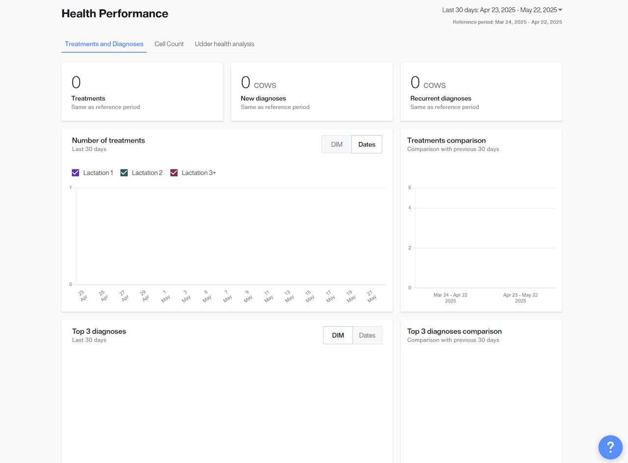The image size is (628, 463).
Task: Select the Treatments and Diagnoses tab
Action: [104, 44]
